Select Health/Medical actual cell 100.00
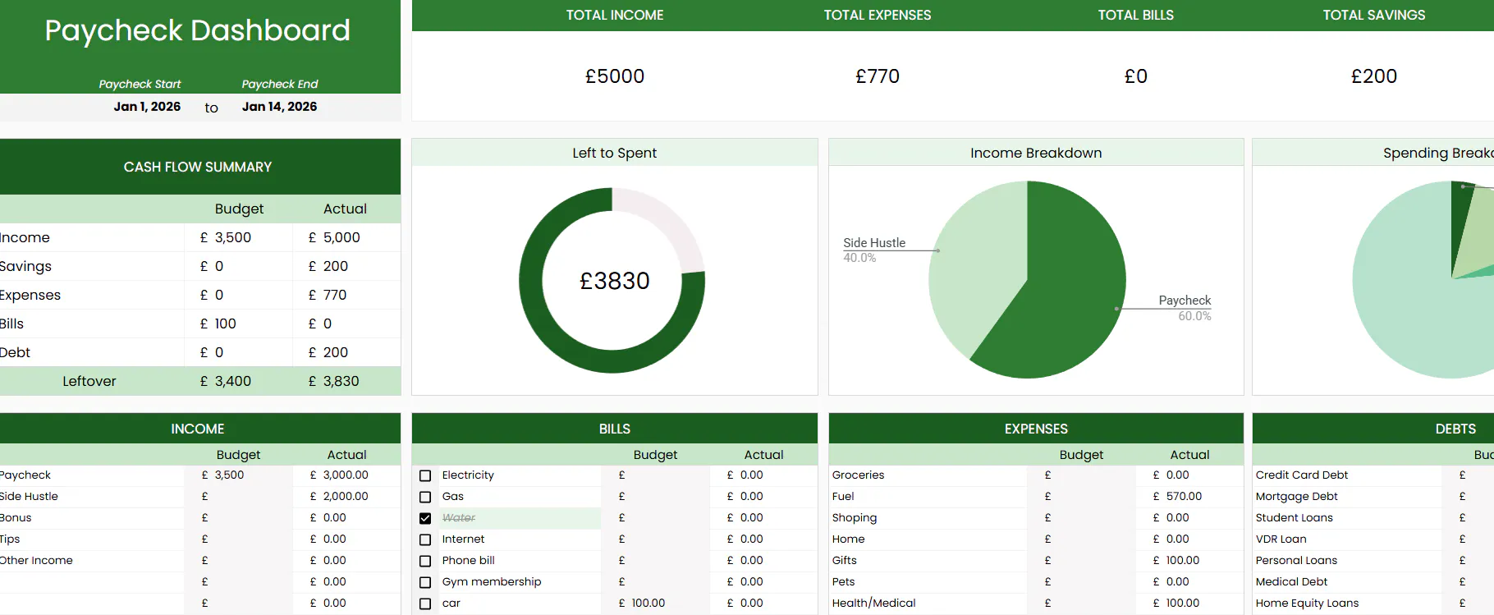Viewport: 1494px width, 615px height. click(x=1189, y=604)
